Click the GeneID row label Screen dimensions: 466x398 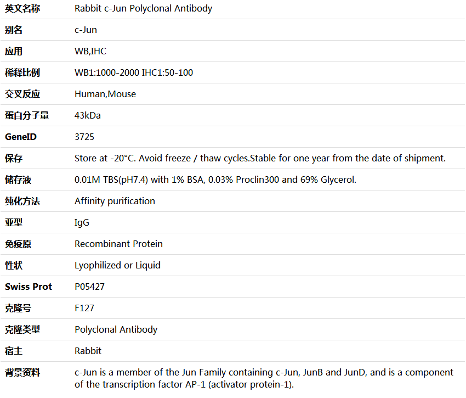tap(21, 137)
